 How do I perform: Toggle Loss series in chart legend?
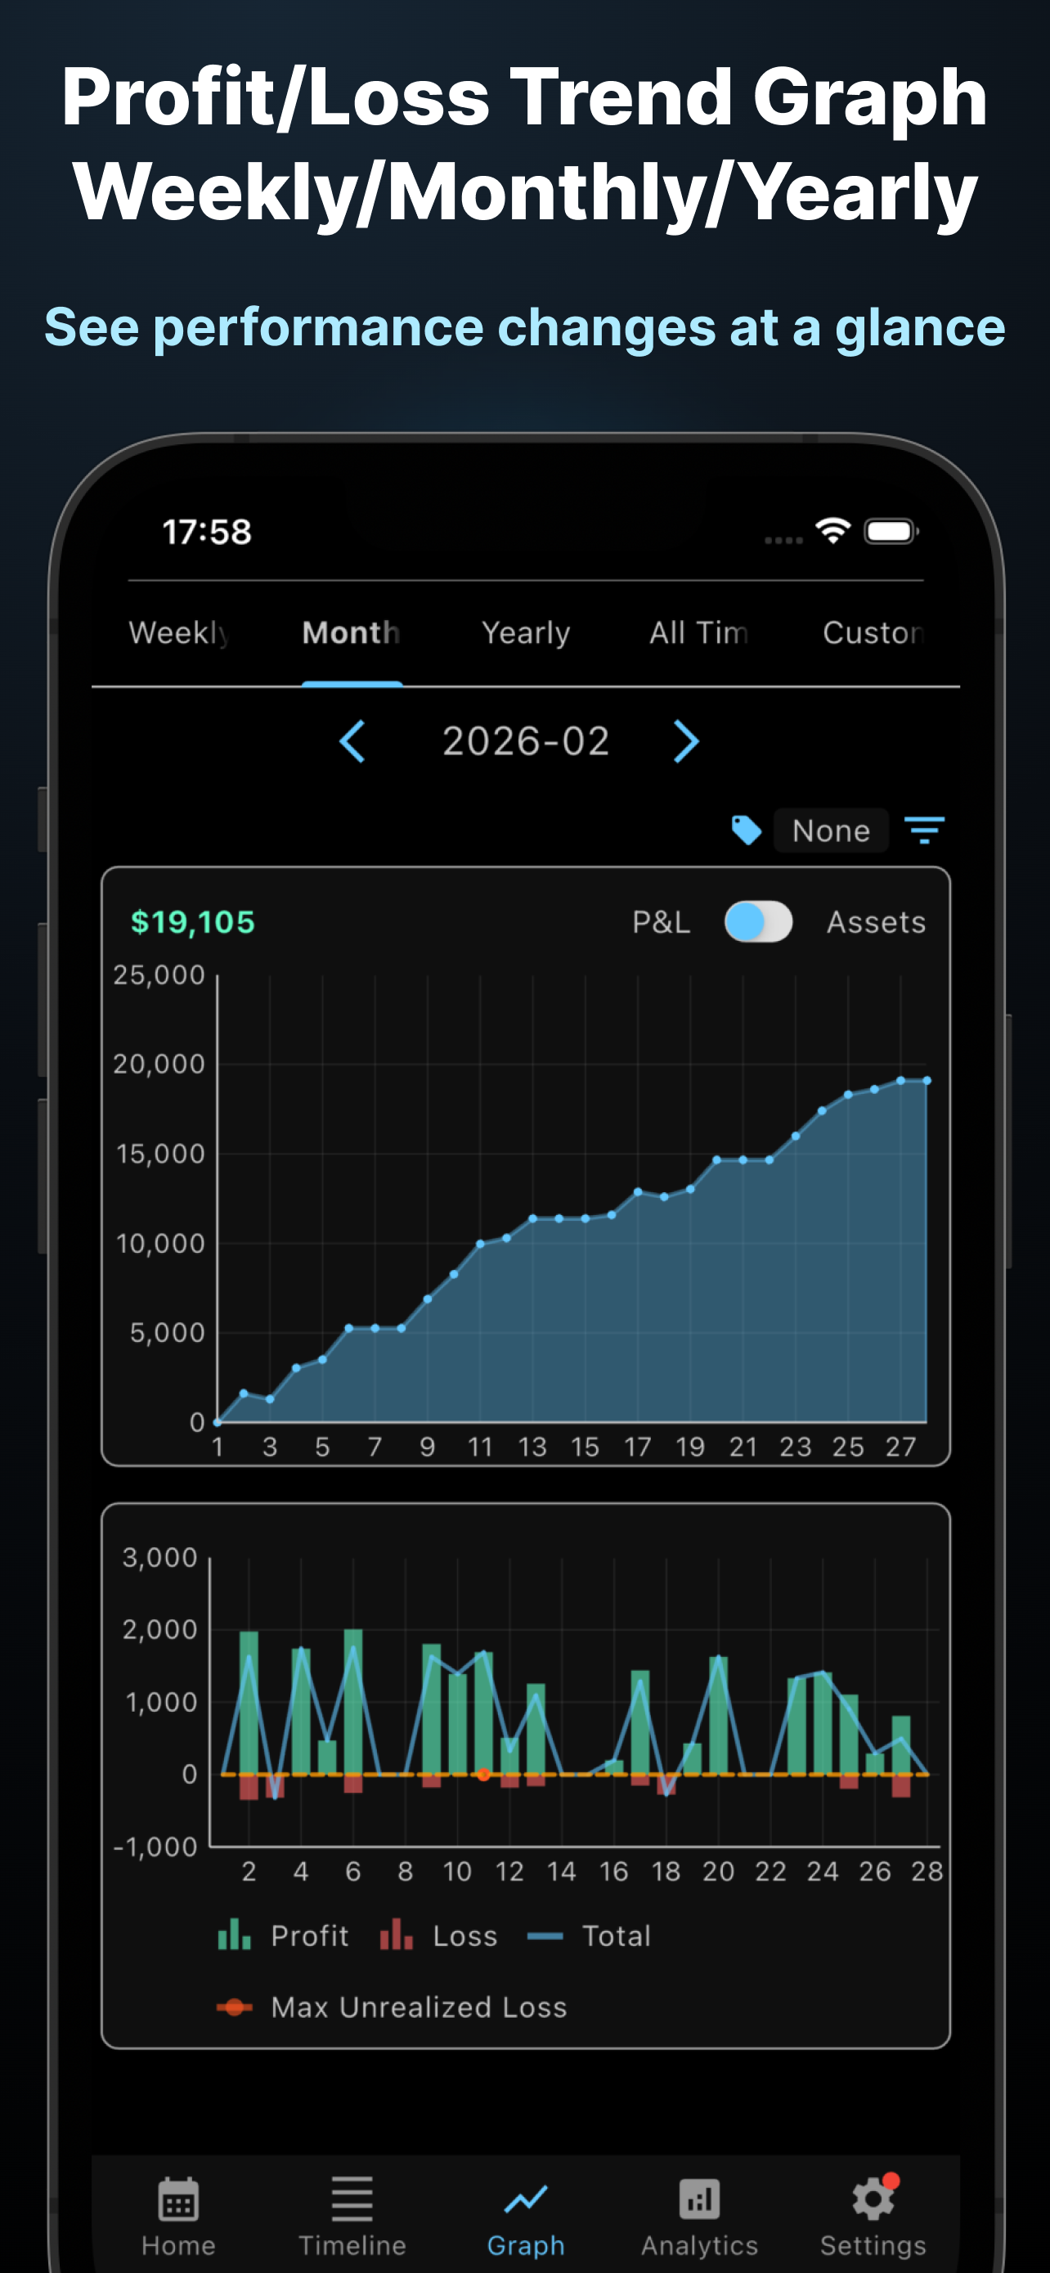tap(439, 1935)
